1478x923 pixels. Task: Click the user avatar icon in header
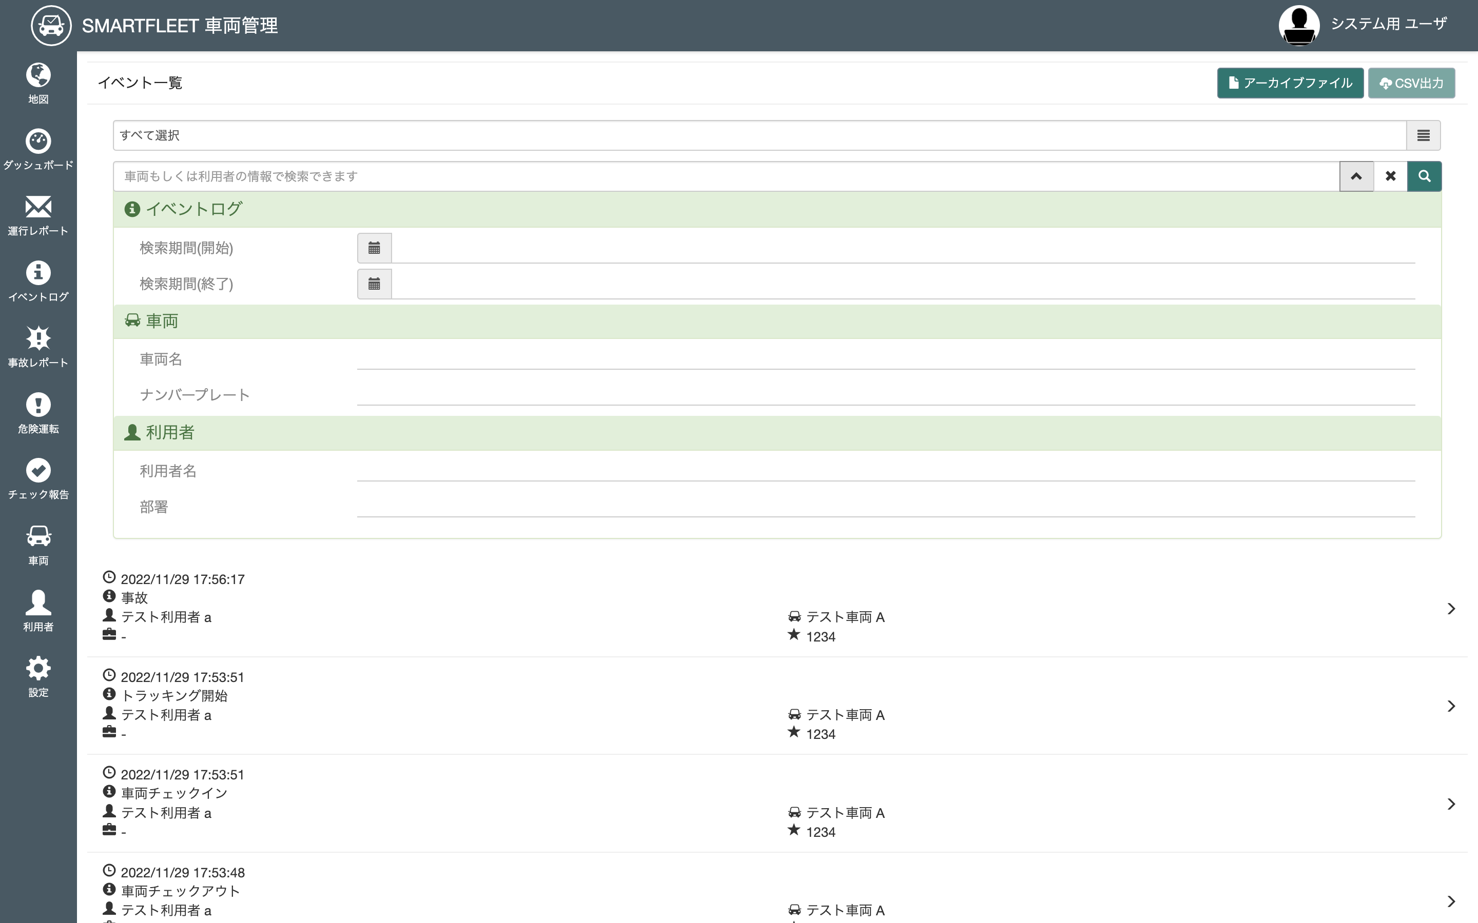1299,26
